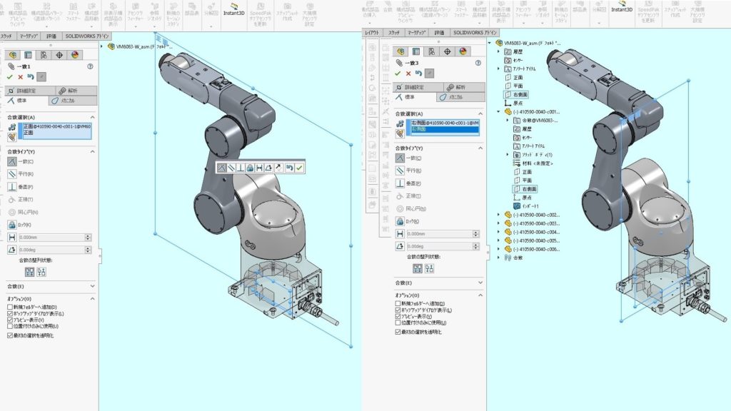Confirm mate 一致1 with green checkmark
The height and width of the screenshot is (411, 731).
click(10, 76)
